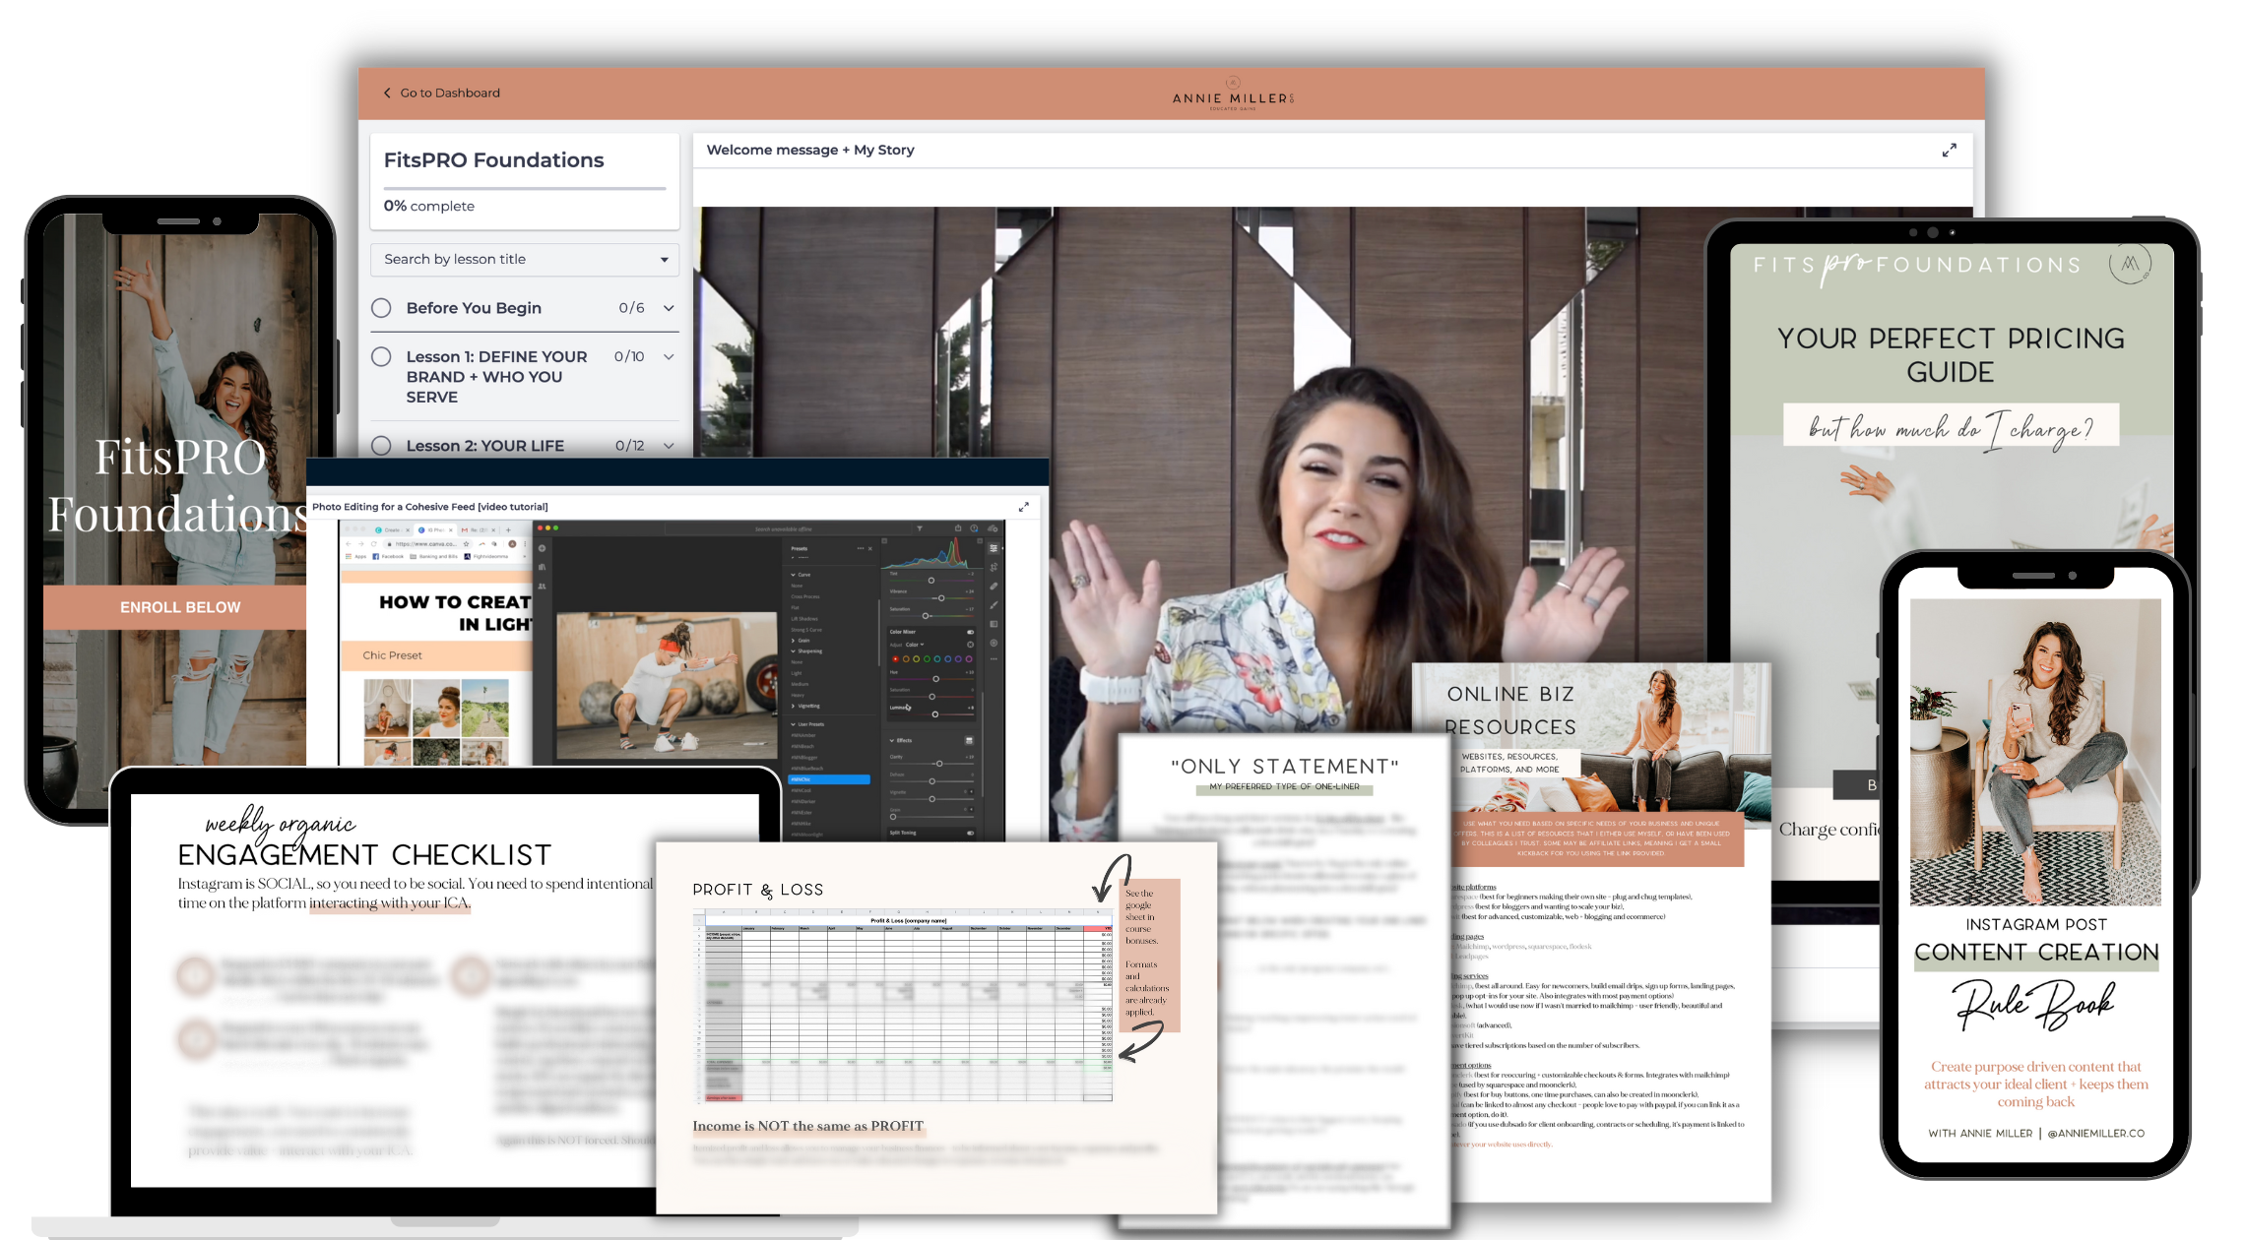Click the Effects panel style icon
This screenshot has height=1240, width=2245.
(969, 741)
